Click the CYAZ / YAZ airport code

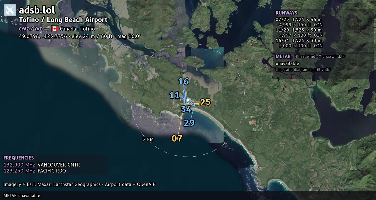[30, 29]
